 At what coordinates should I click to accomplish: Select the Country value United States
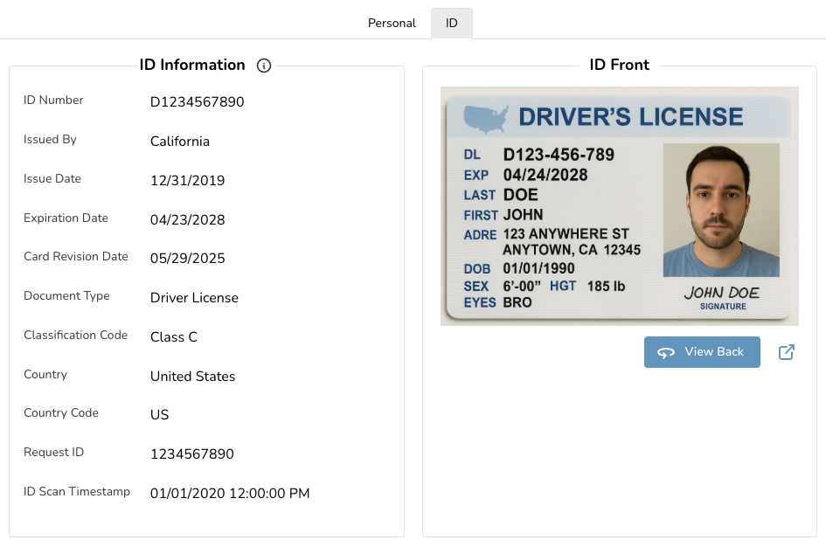click(x=192, y=377)
